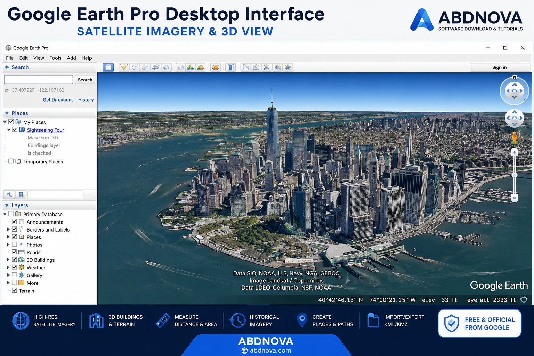Click the blue column icon after the ruler

230,67
